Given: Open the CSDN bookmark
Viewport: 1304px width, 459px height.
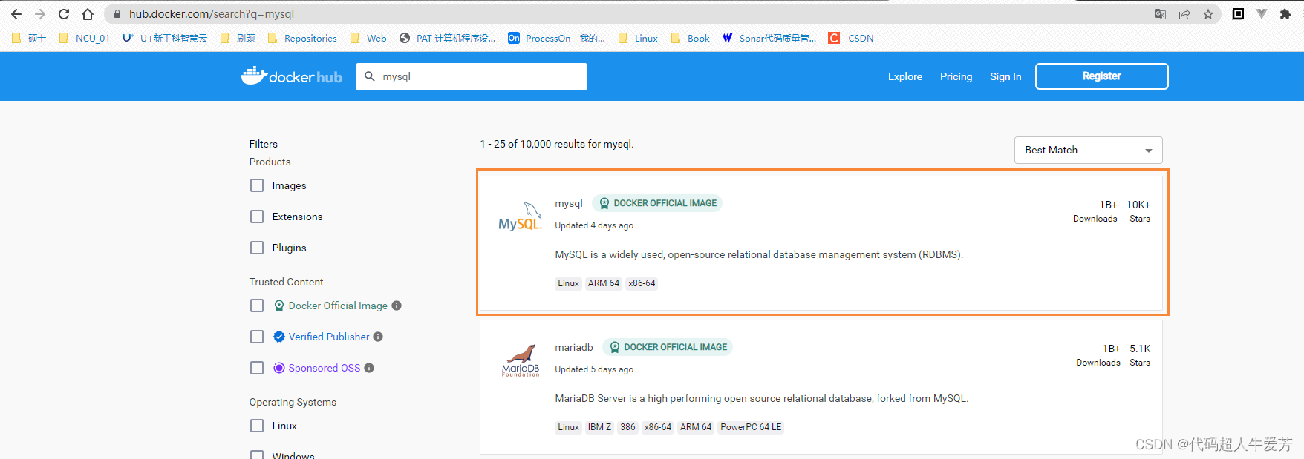Looking at the screenshot, I should pyautogui.click(x=851, y=38).
